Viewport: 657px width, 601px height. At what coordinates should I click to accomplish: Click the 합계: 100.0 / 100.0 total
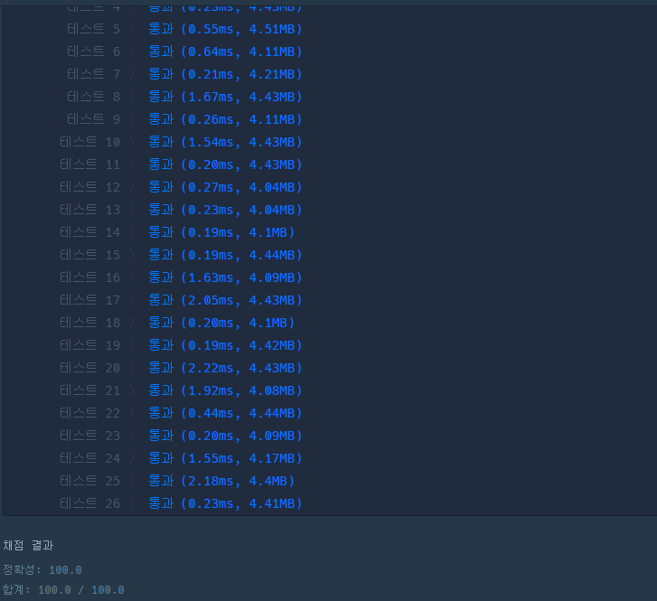pos(63,589)
